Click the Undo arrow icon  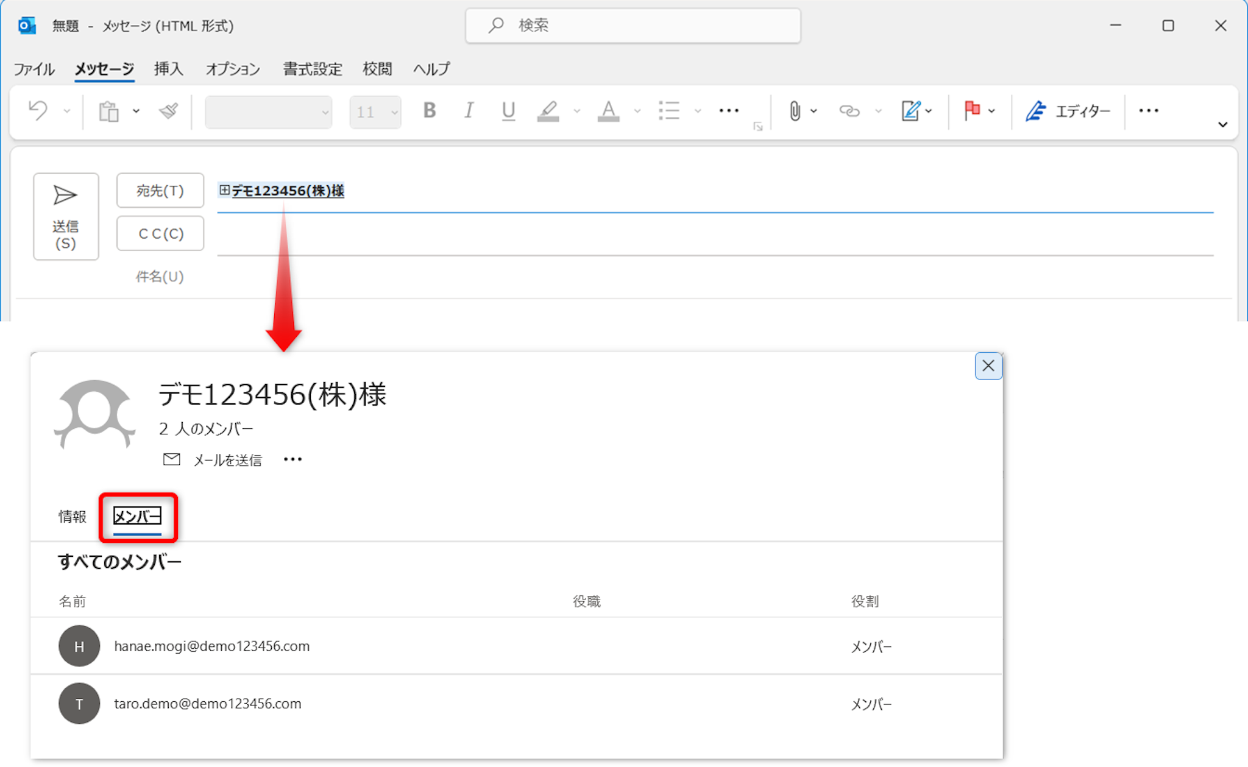point(38,111)
